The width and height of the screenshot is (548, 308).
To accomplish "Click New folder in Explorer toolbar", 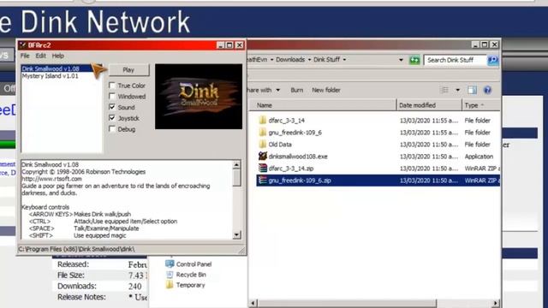I will (x=326, y=90).
